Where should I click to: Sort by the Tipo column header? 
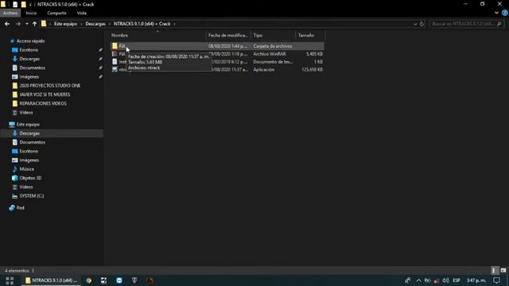pyautogui.click(x=273, y=35)
